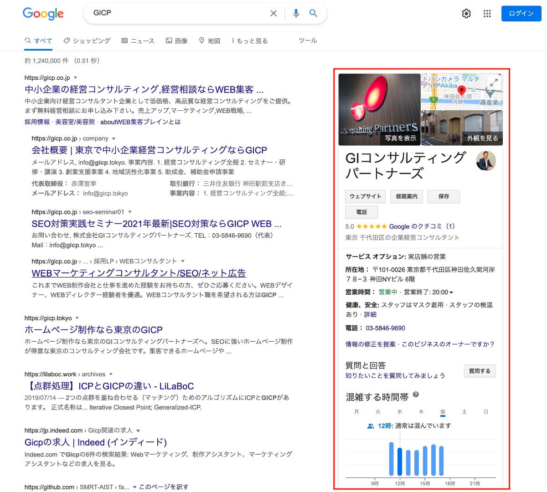Open Google のクチコミ (1) reviews
This screenshot has height=492, width=547.
[x=422, y=226]
